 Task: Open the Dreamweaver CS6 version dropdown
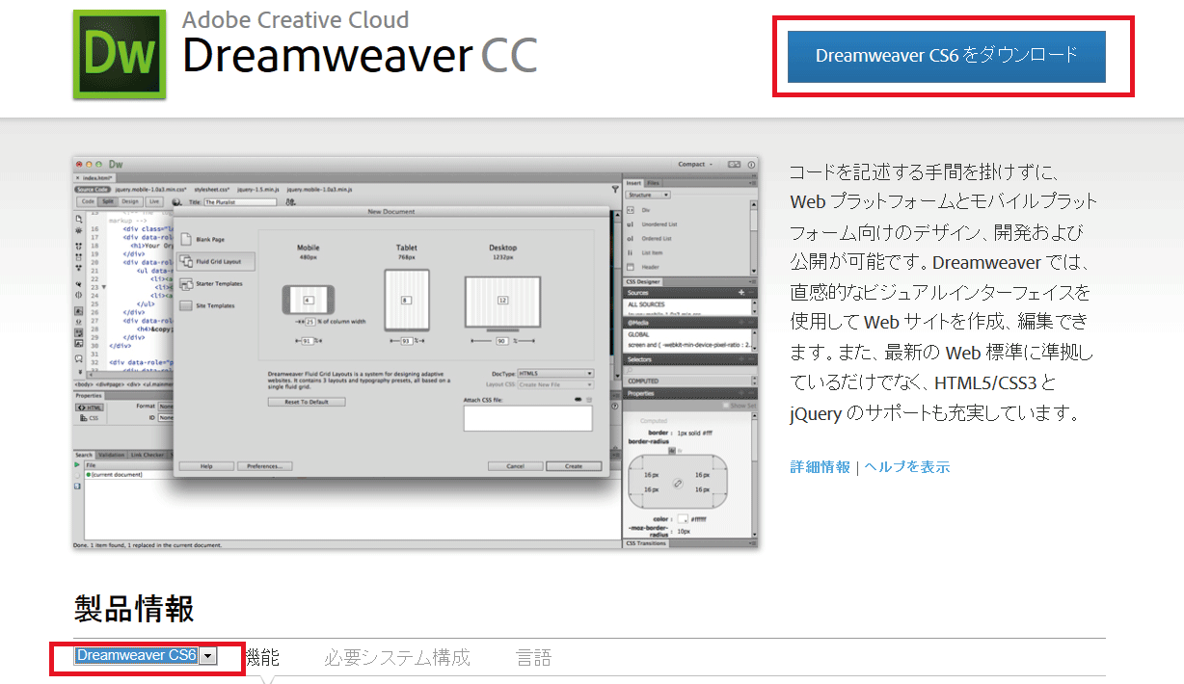point(146,656)
